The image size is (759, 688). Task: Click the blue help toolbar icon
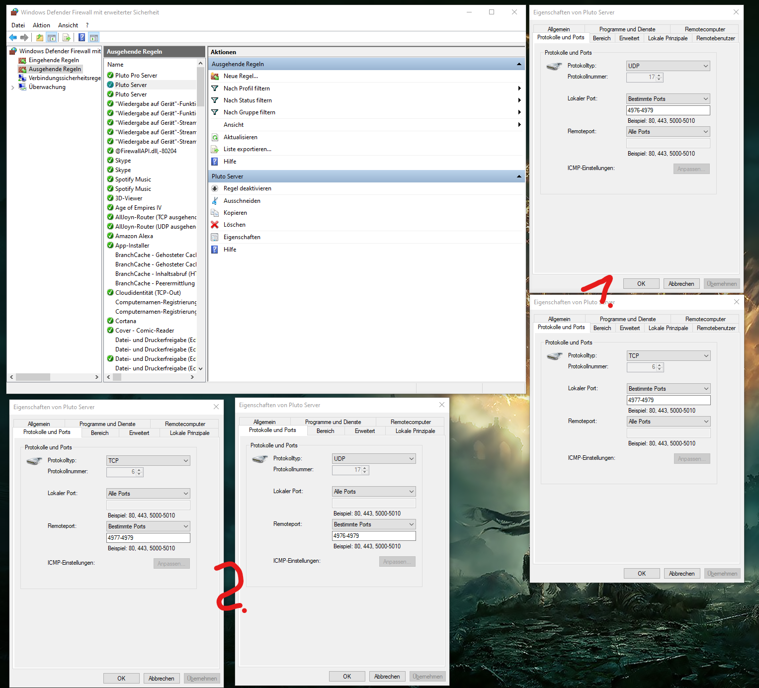82,37
